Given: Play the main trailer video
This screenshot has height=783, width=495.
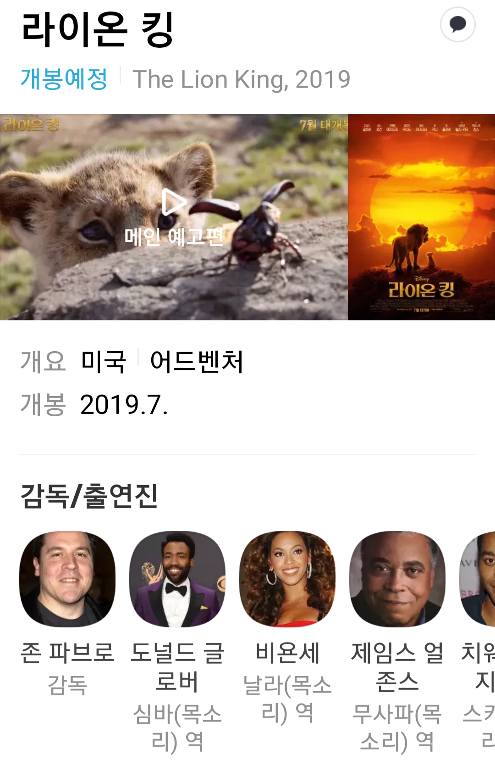Looking at the screenshot, I should 174,202.
